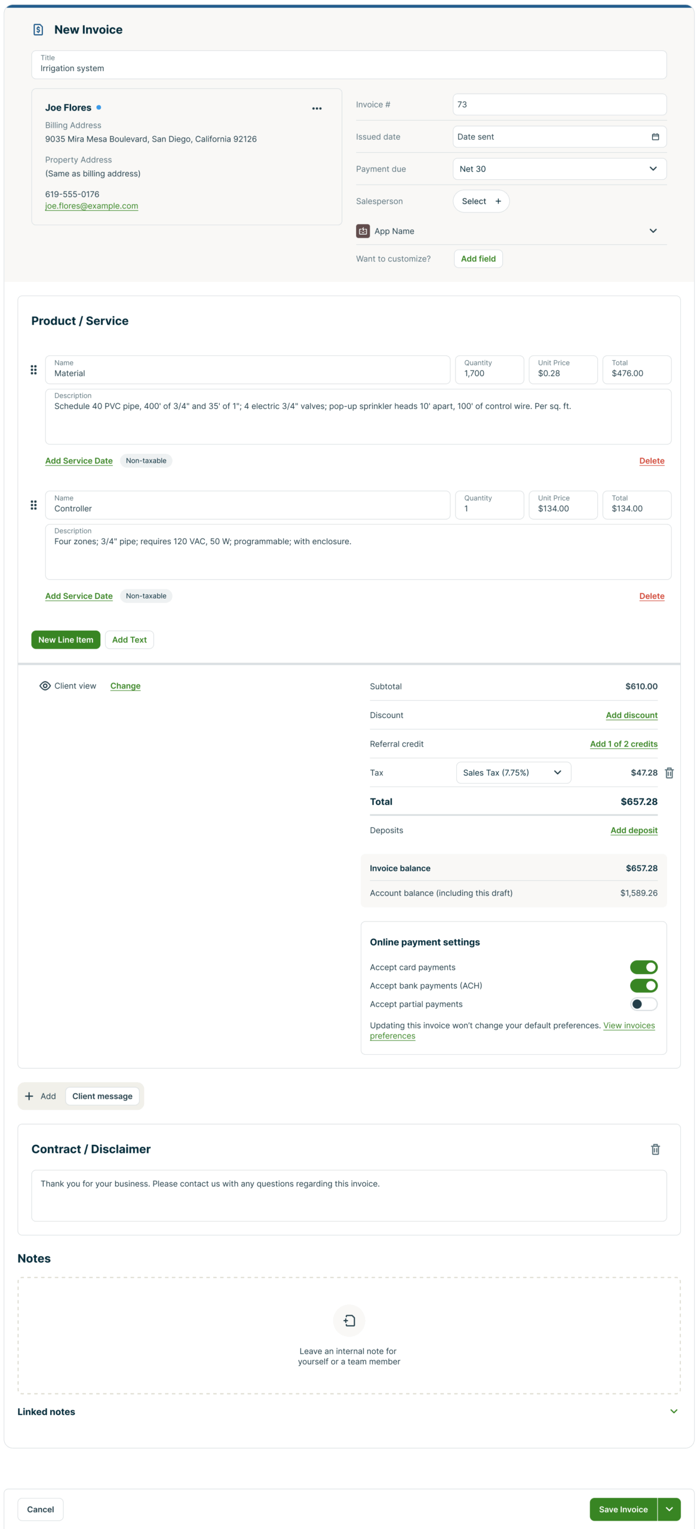Click the New Line Item button
The height and width of the screenshot is (1529, 697).
tap(66, 640)
